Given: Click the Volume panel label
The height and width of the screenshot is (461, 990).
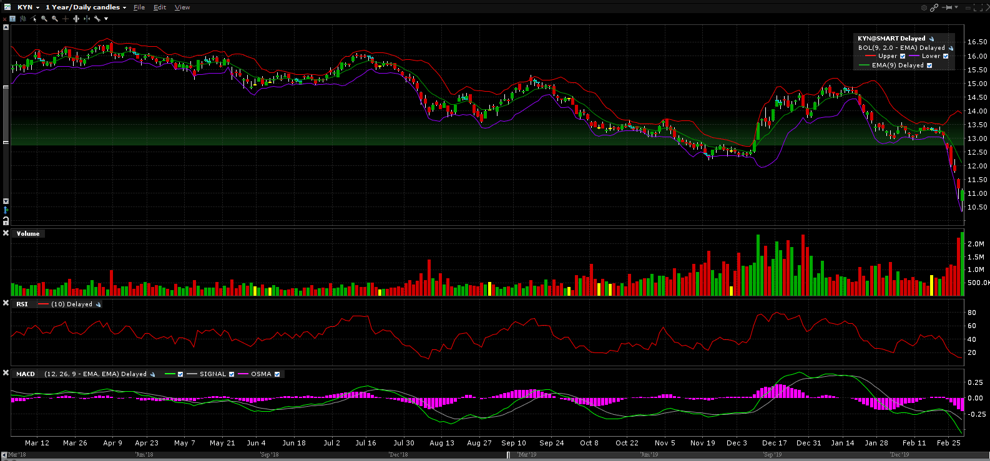Looking at the screenshot, I should tap(28, 234).
